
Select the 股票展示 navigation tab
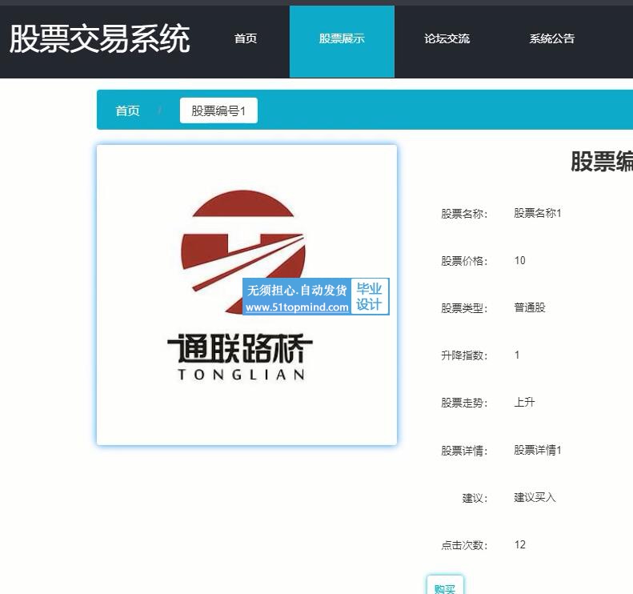pyautogui.click(x=342, y=42)
